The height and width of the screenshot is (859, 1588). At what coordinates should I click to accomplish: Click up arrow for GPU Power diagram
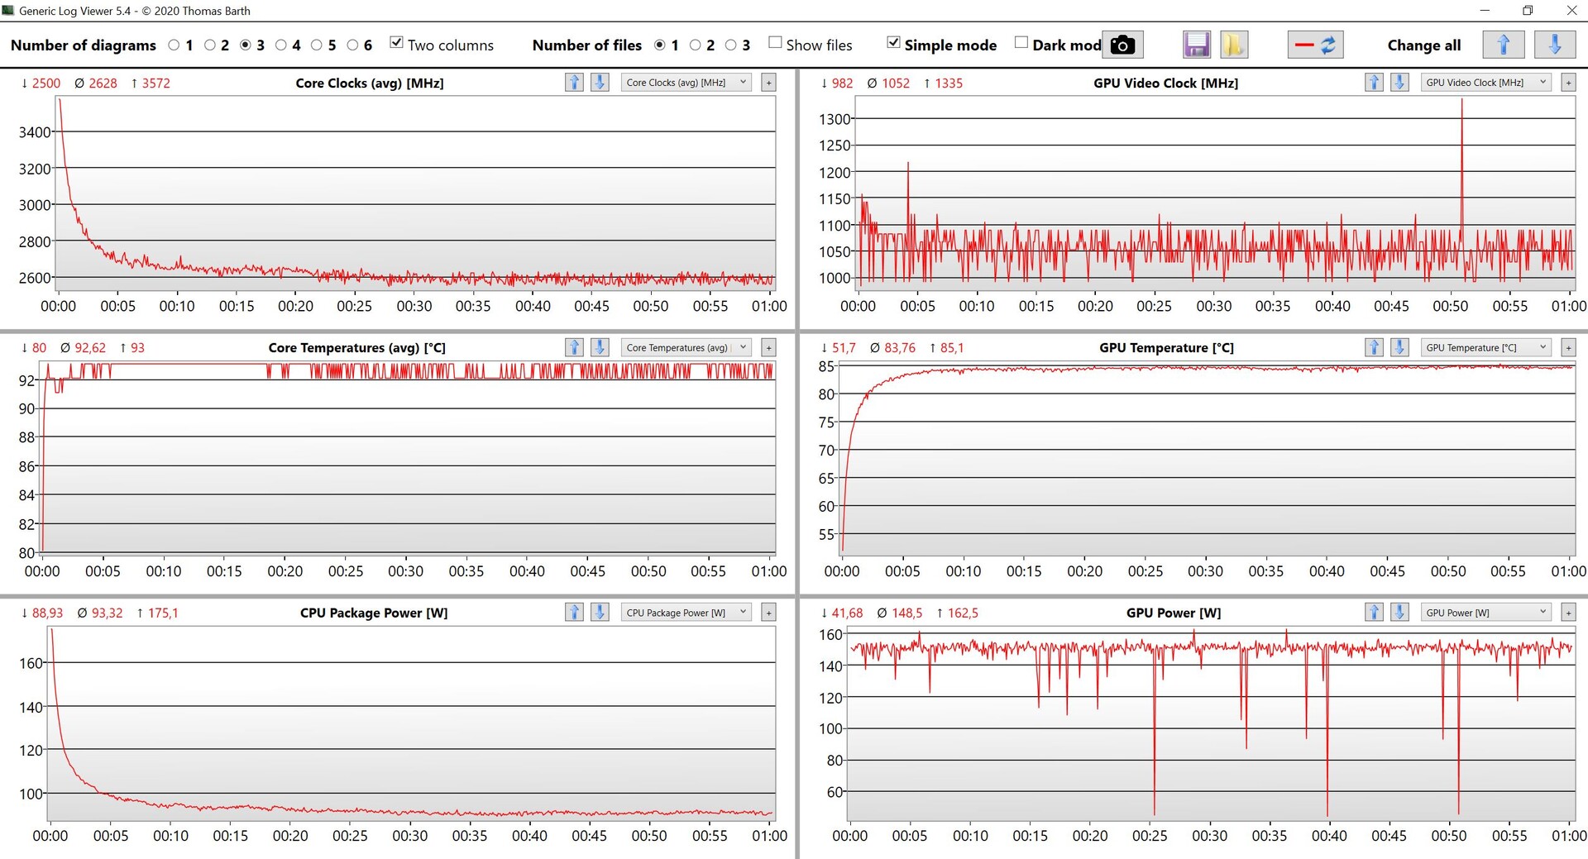[1374, 612]
